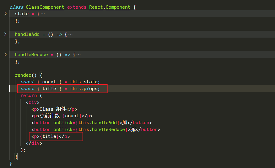This screenshot has width=275, height=168.
Task: Place cursor on title in destructuring
Action: 49,89
